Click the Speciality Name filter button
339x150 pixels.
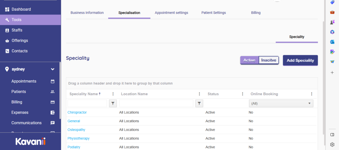[113, 104]
